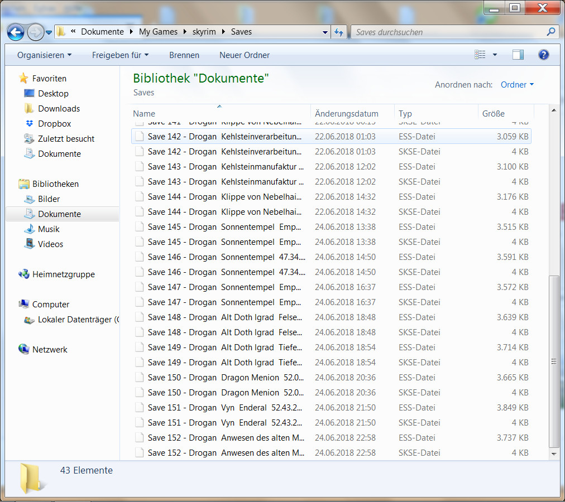565x502 pixels.
Task: Open the Freigeben für menu
Action: point(120,55)
